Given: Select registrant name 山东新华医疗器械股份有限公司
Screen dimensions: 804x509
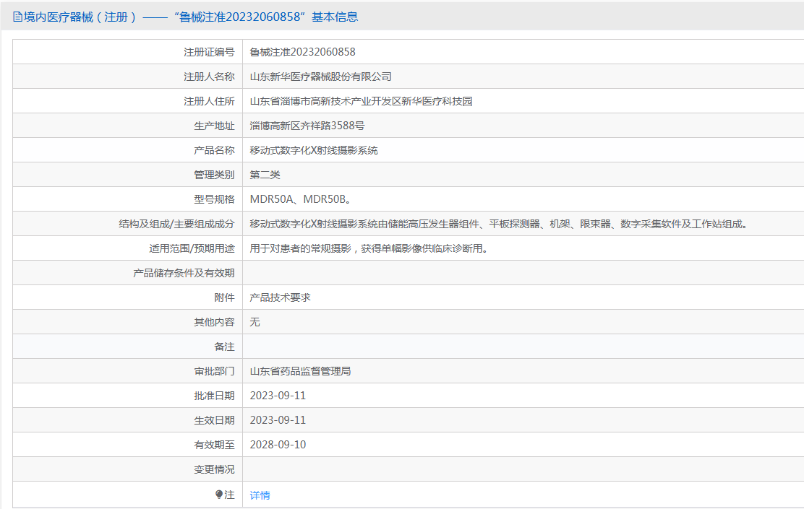Looking at the screenshot, I should pos(320,77).
